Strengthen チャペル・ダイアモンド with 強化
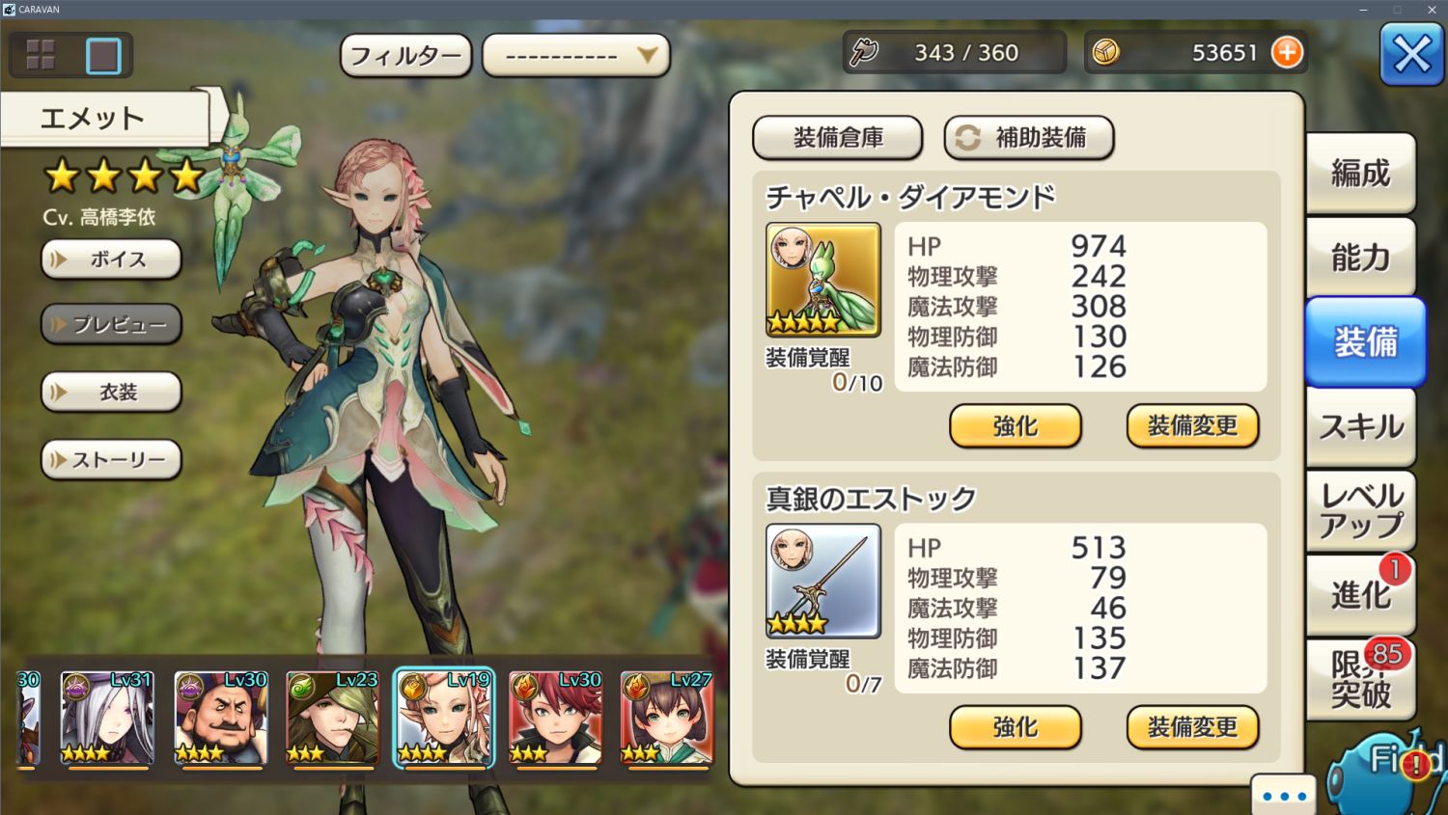Image resolution: width=1448 pixels, height=815 pixels. point(1015,425)
